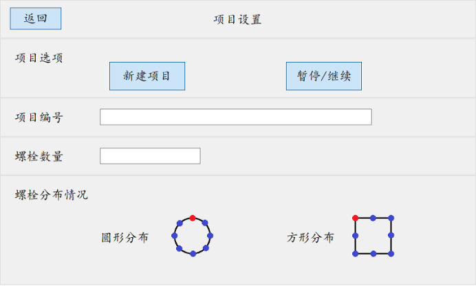Select the circular bolt layout diagram

[193, 236]
